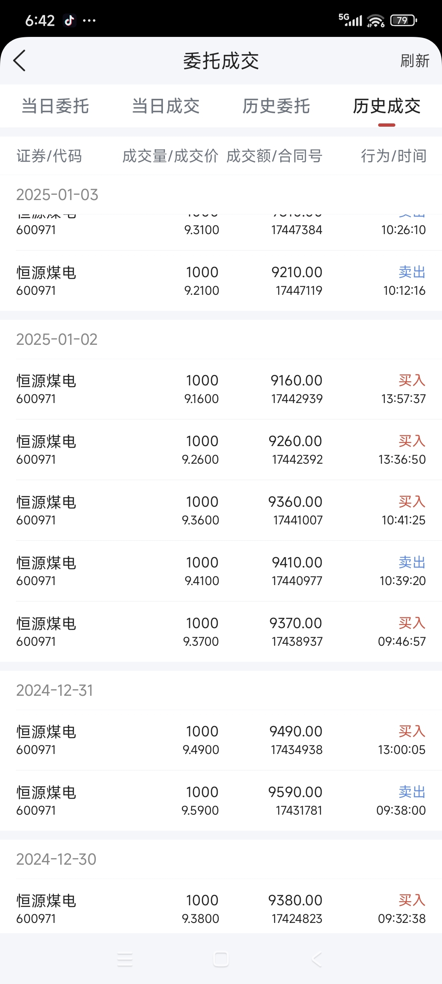Open the 13:57:37 buy trade at 9.1600
This screenshot has width=442, height=984.
(221, 389)
